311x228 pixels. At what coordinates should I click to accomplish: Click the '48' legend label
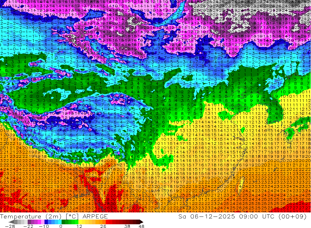[142, 226]
